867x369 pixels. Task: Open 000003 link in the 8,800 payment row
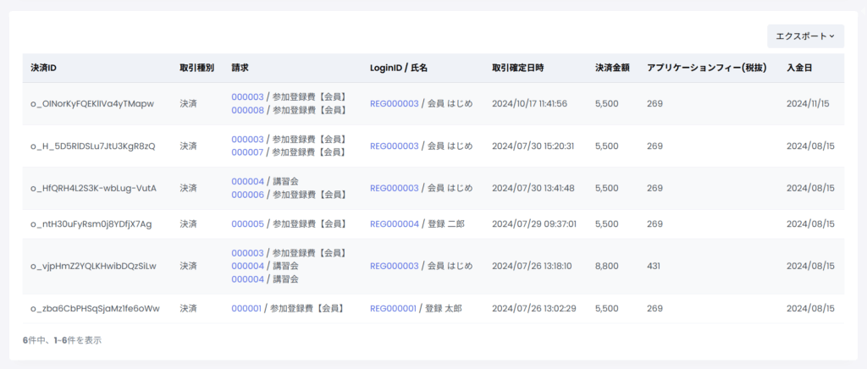[x=247, y=253]
